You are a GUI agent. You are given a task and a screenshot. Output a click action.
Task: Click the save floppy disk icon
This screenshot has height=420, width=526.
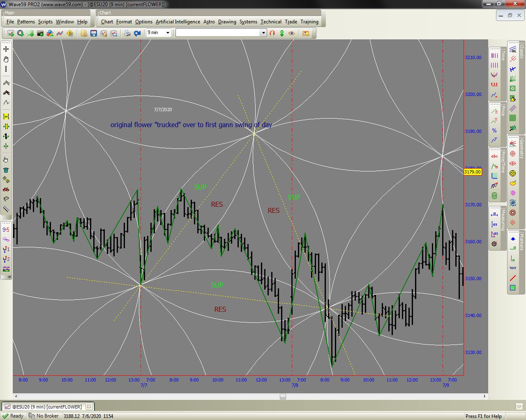[93, 33]
